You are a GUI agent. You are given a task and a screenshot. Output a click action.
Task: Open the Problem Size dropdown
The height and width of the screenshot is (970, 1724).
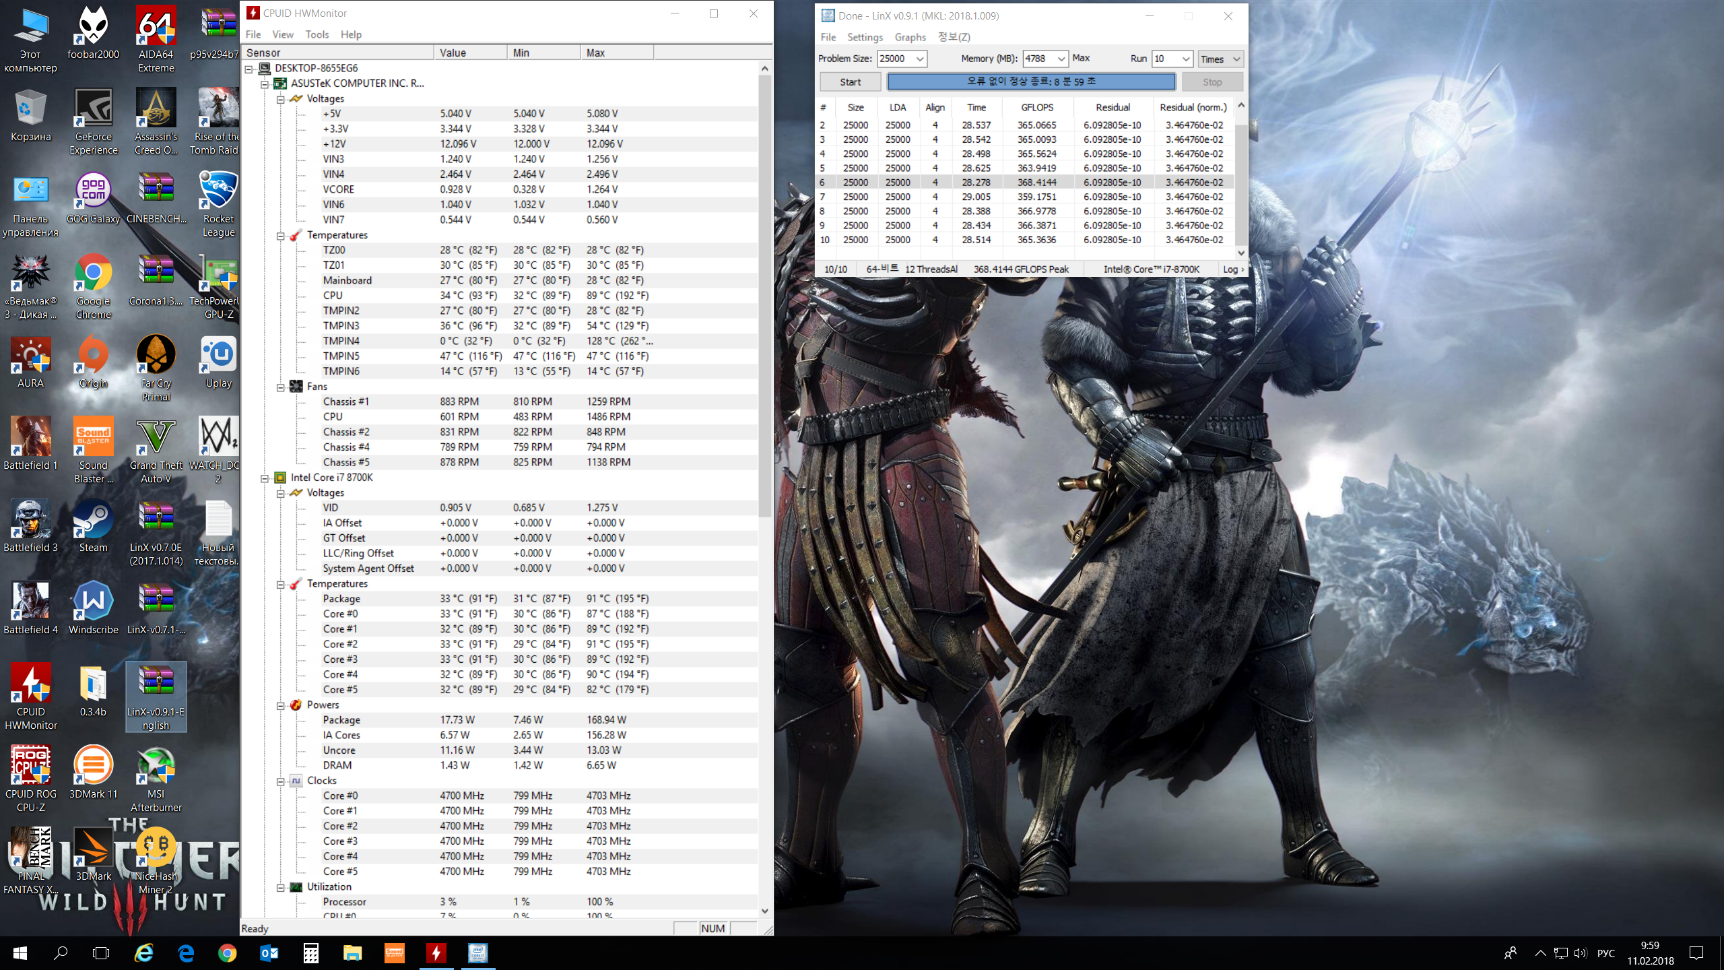click(919, 59)
